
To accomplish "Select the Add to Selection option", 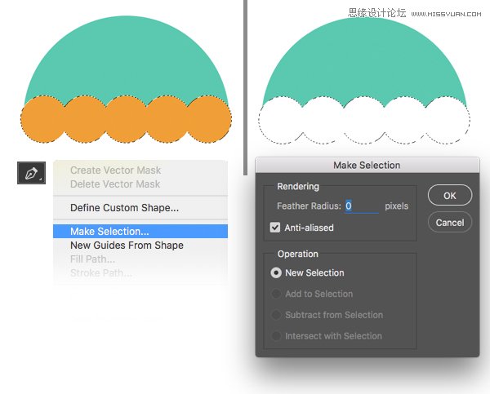I will point(276,294).
